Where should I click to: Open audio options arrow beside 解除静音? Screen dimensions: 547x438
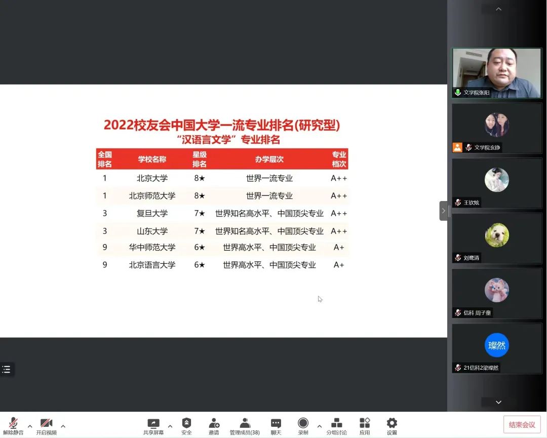(x=30, y=426)
